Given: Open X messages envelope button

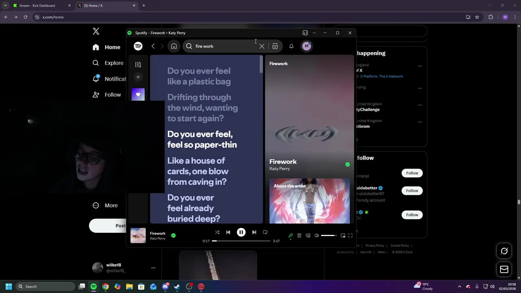Looking at the screenshot, I should 504,269.
